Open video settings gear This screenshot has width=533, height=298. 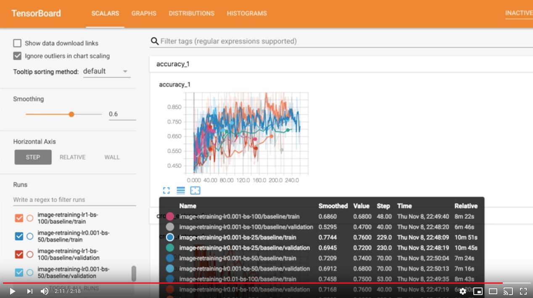(x=463, y=291)
